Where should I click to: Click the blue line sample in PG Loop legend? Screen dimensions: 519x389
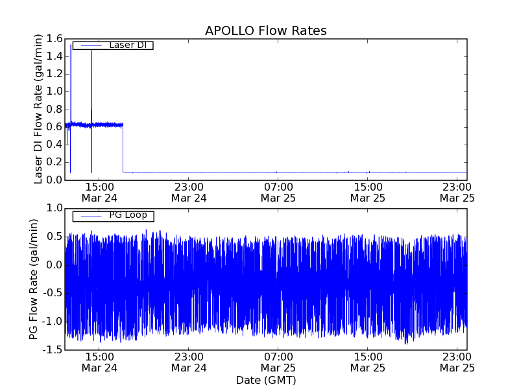91,216
